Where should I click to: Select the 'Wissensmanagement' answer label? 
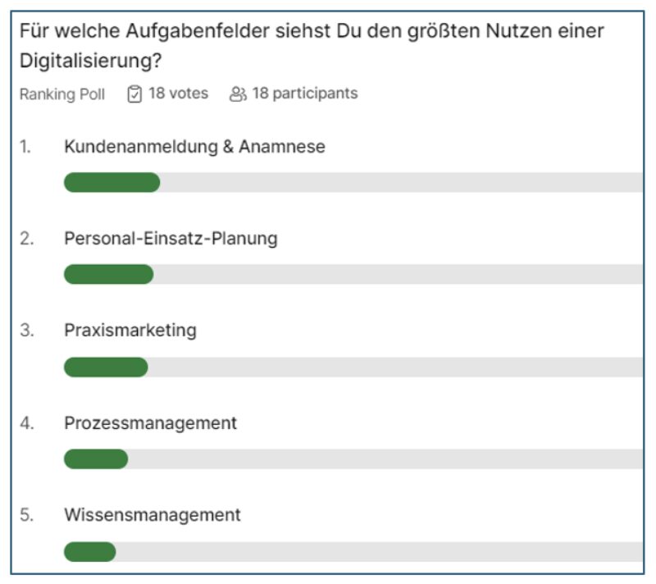(153, 515)
